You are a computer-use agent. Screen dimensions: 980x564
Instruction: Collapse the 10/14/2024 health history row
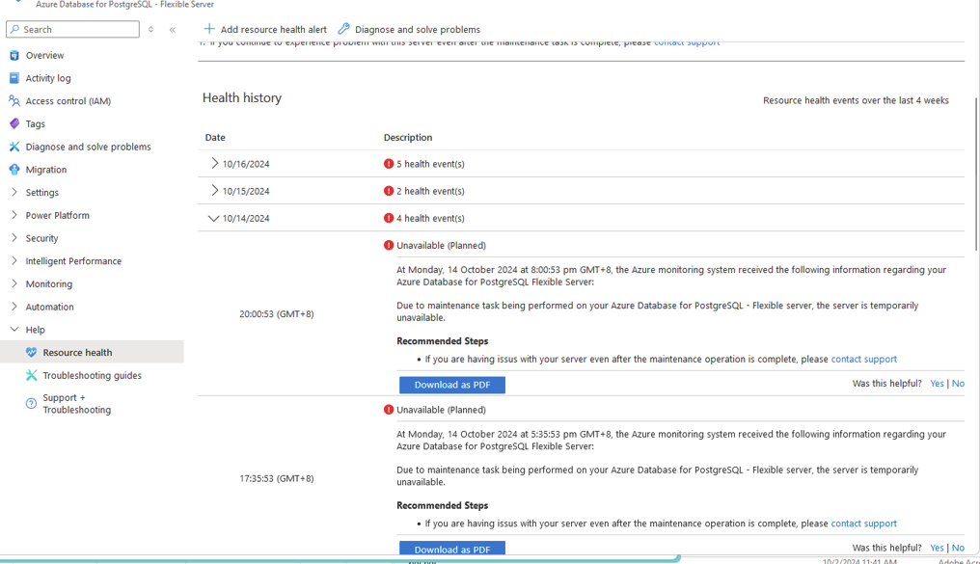coord(214,218)
